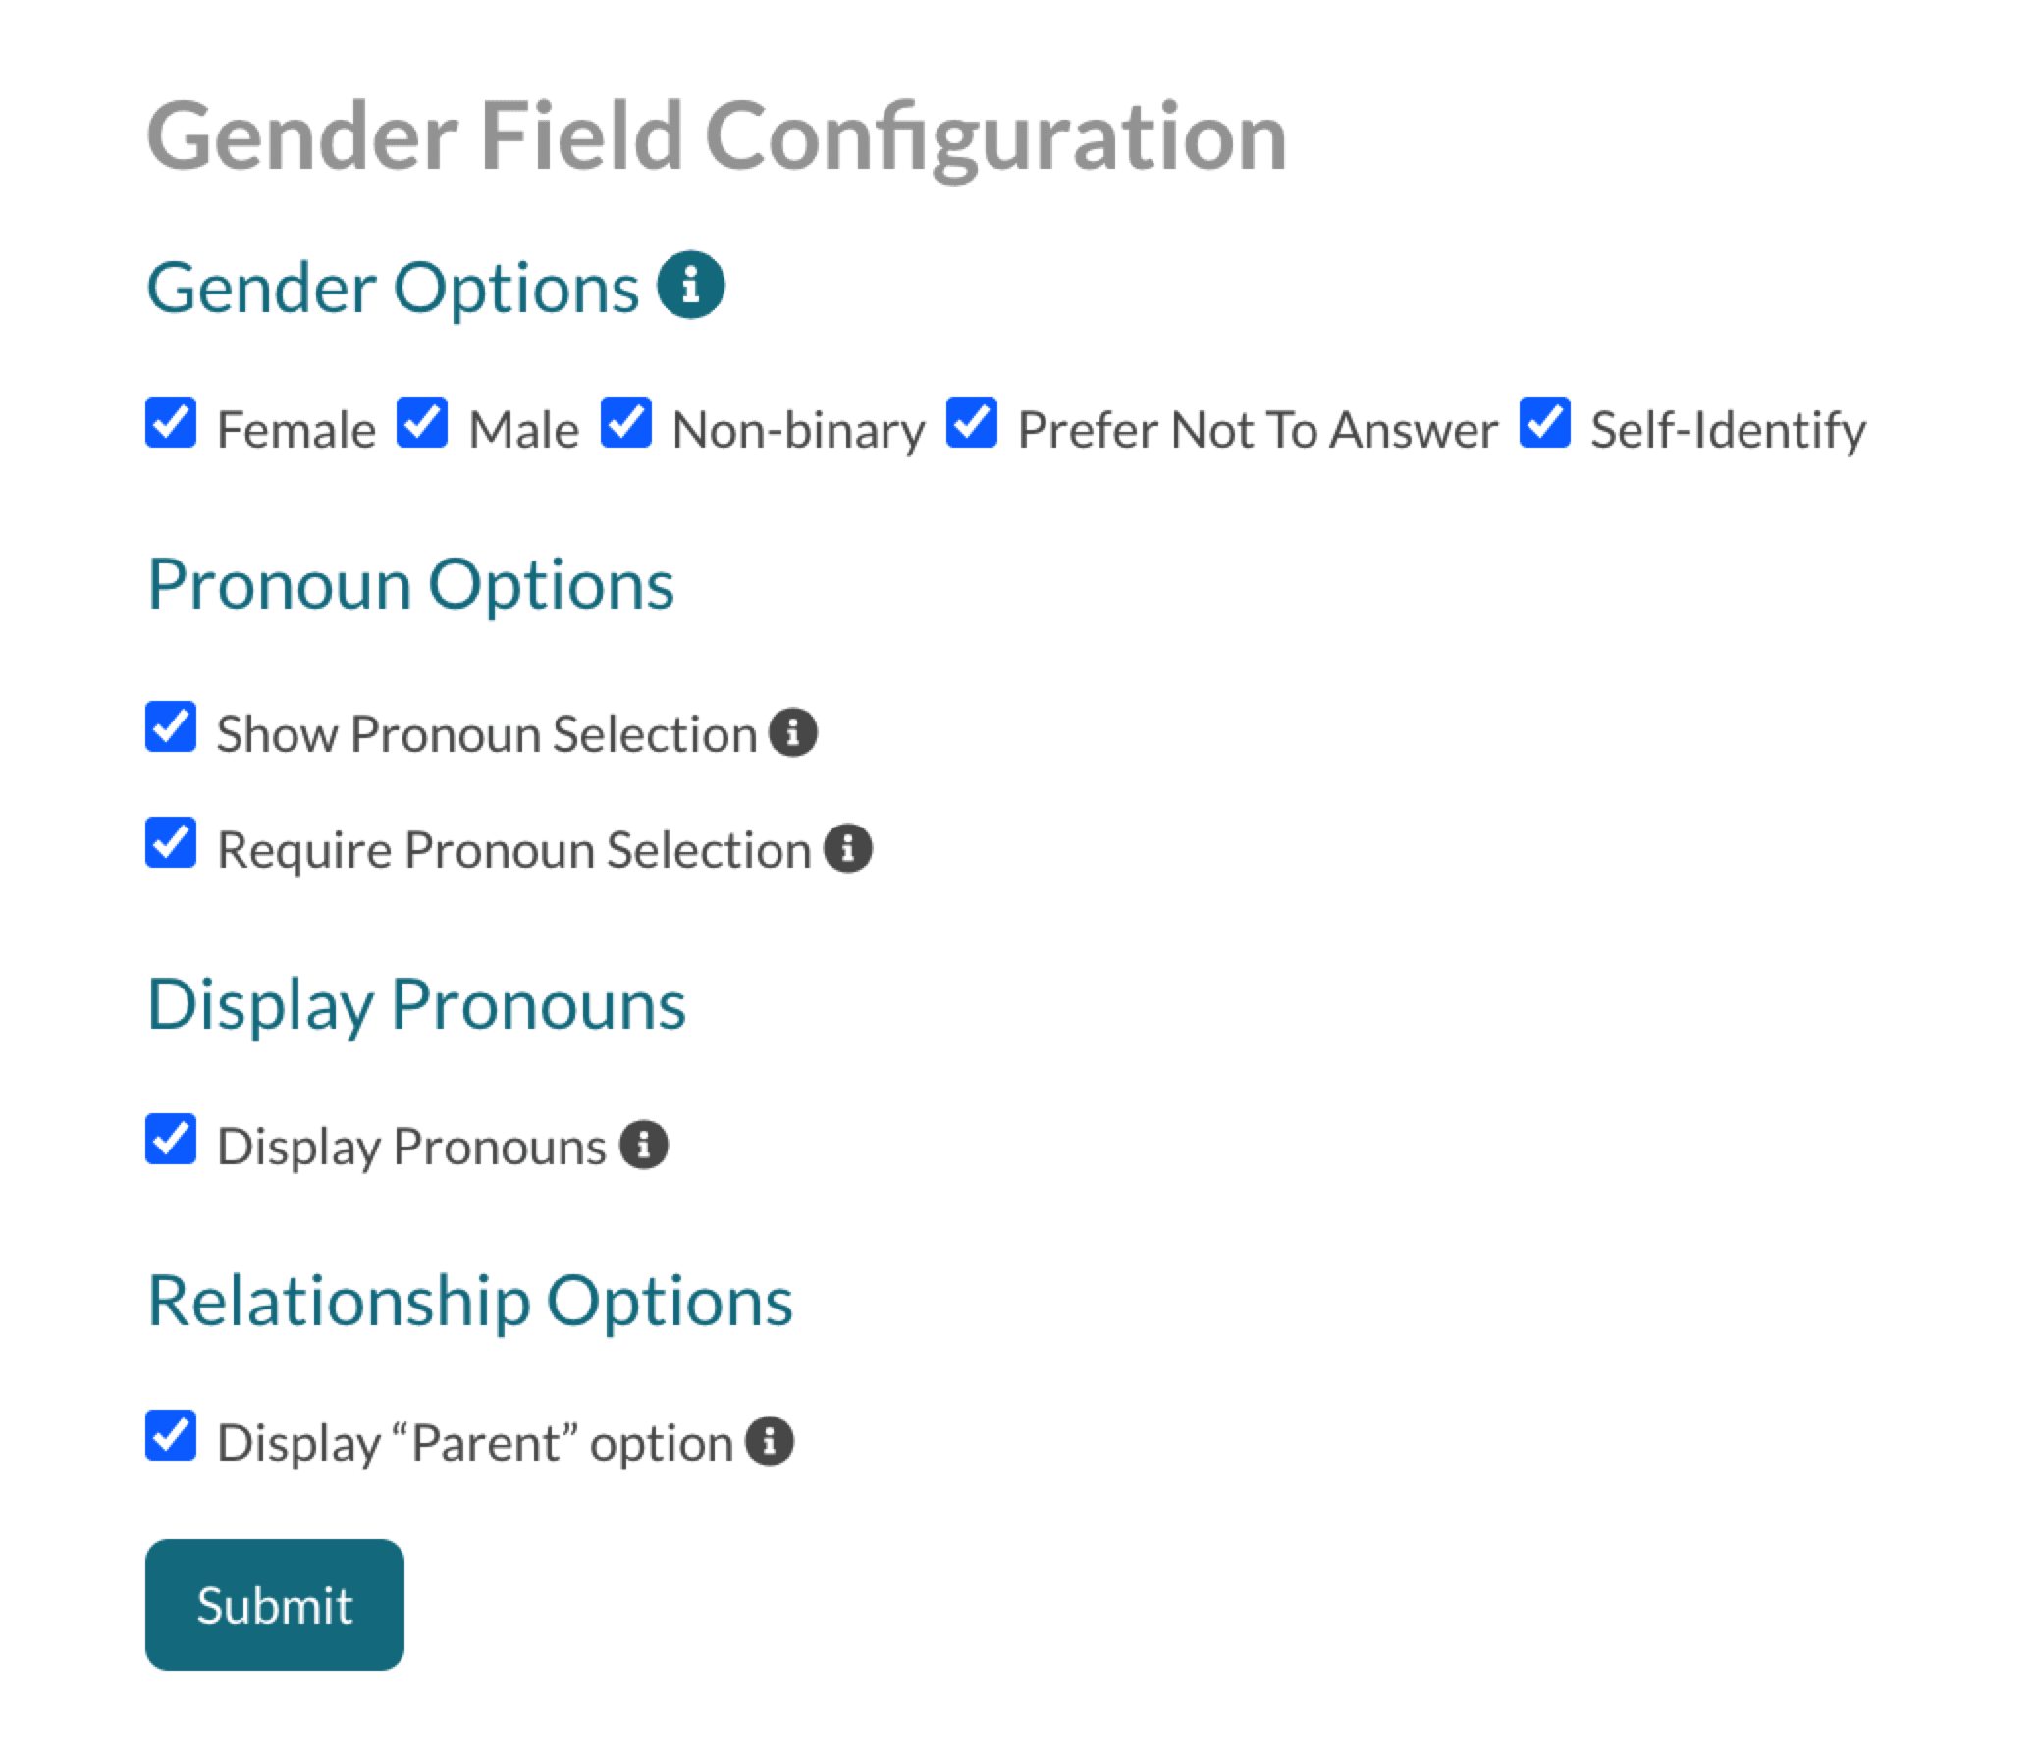Uncheck the Display Pronouns checkbox
Screen dimensions: 2038x1763
click(x=171, y=1140)
